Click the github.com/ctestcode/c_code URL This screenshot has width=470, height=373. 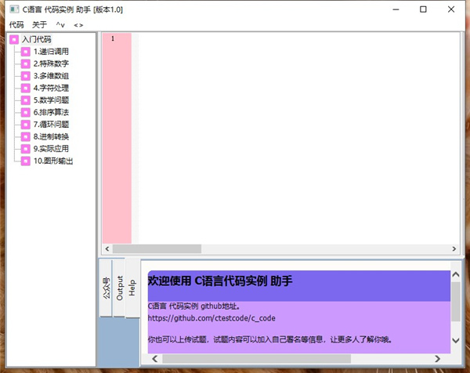coord(211,318)
